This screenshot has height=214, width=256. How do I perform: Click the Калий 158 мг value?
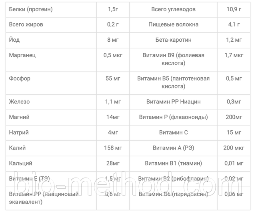pos(113,148)
